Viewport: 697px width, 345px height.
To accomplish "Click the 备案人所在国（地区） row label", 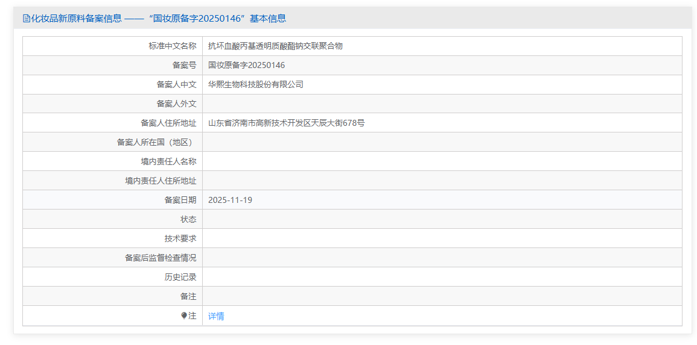I will [156, 142].
